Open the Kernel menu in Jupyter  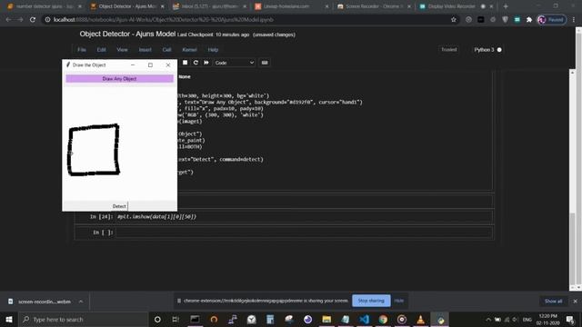click(x=189, y=50)
